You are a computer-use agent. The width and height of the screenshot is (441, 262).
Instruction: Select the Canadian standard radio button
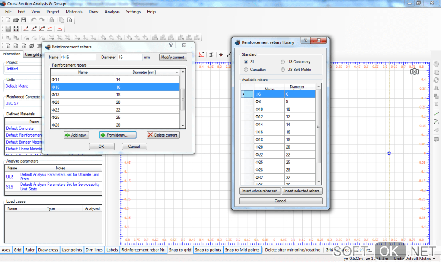coord(246,70)
